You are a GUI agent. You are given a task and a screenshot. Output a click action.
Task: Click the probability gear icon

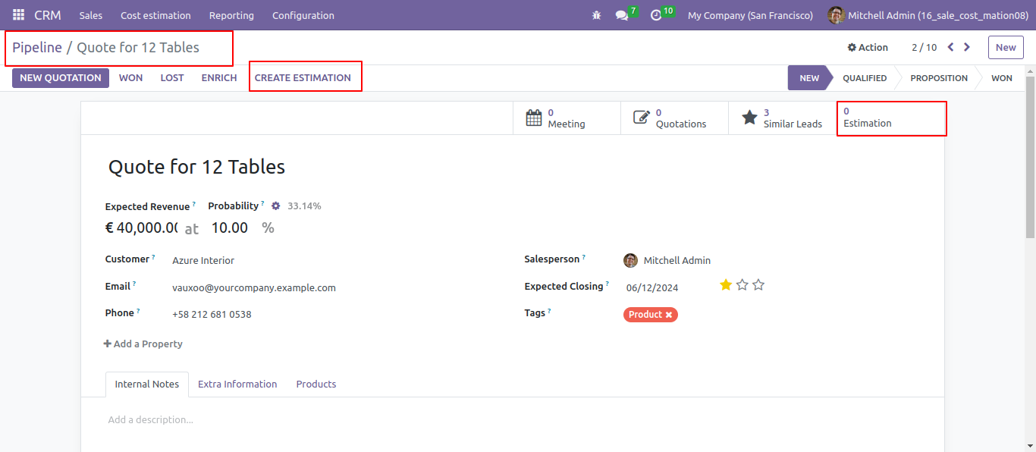(x=276, y=206)
